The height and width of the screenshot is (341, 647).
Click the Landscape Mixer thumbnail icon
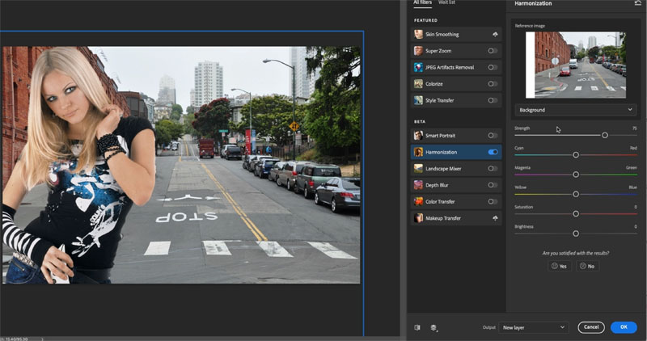pos(418,169)
